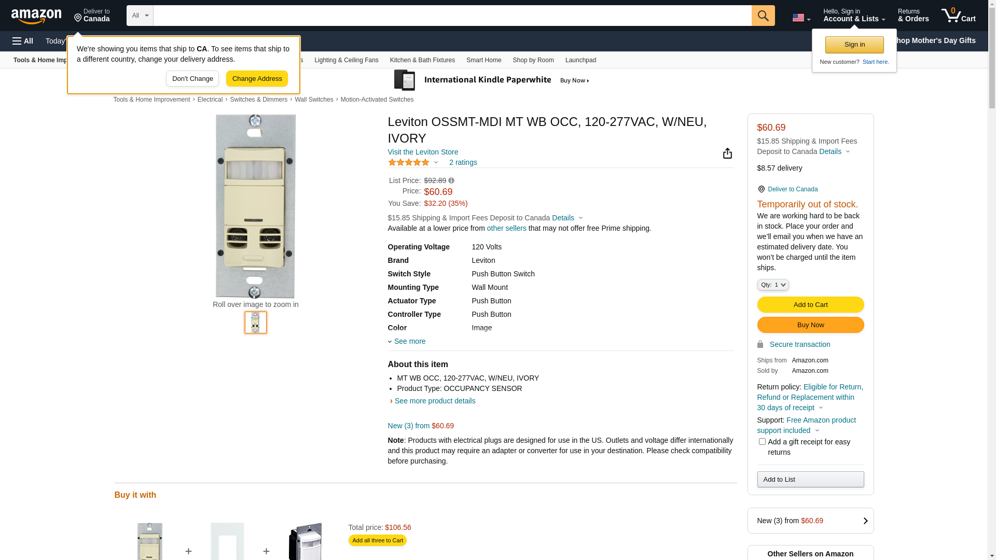Click the list price info icon
The image size is (996, 560).
451,181
